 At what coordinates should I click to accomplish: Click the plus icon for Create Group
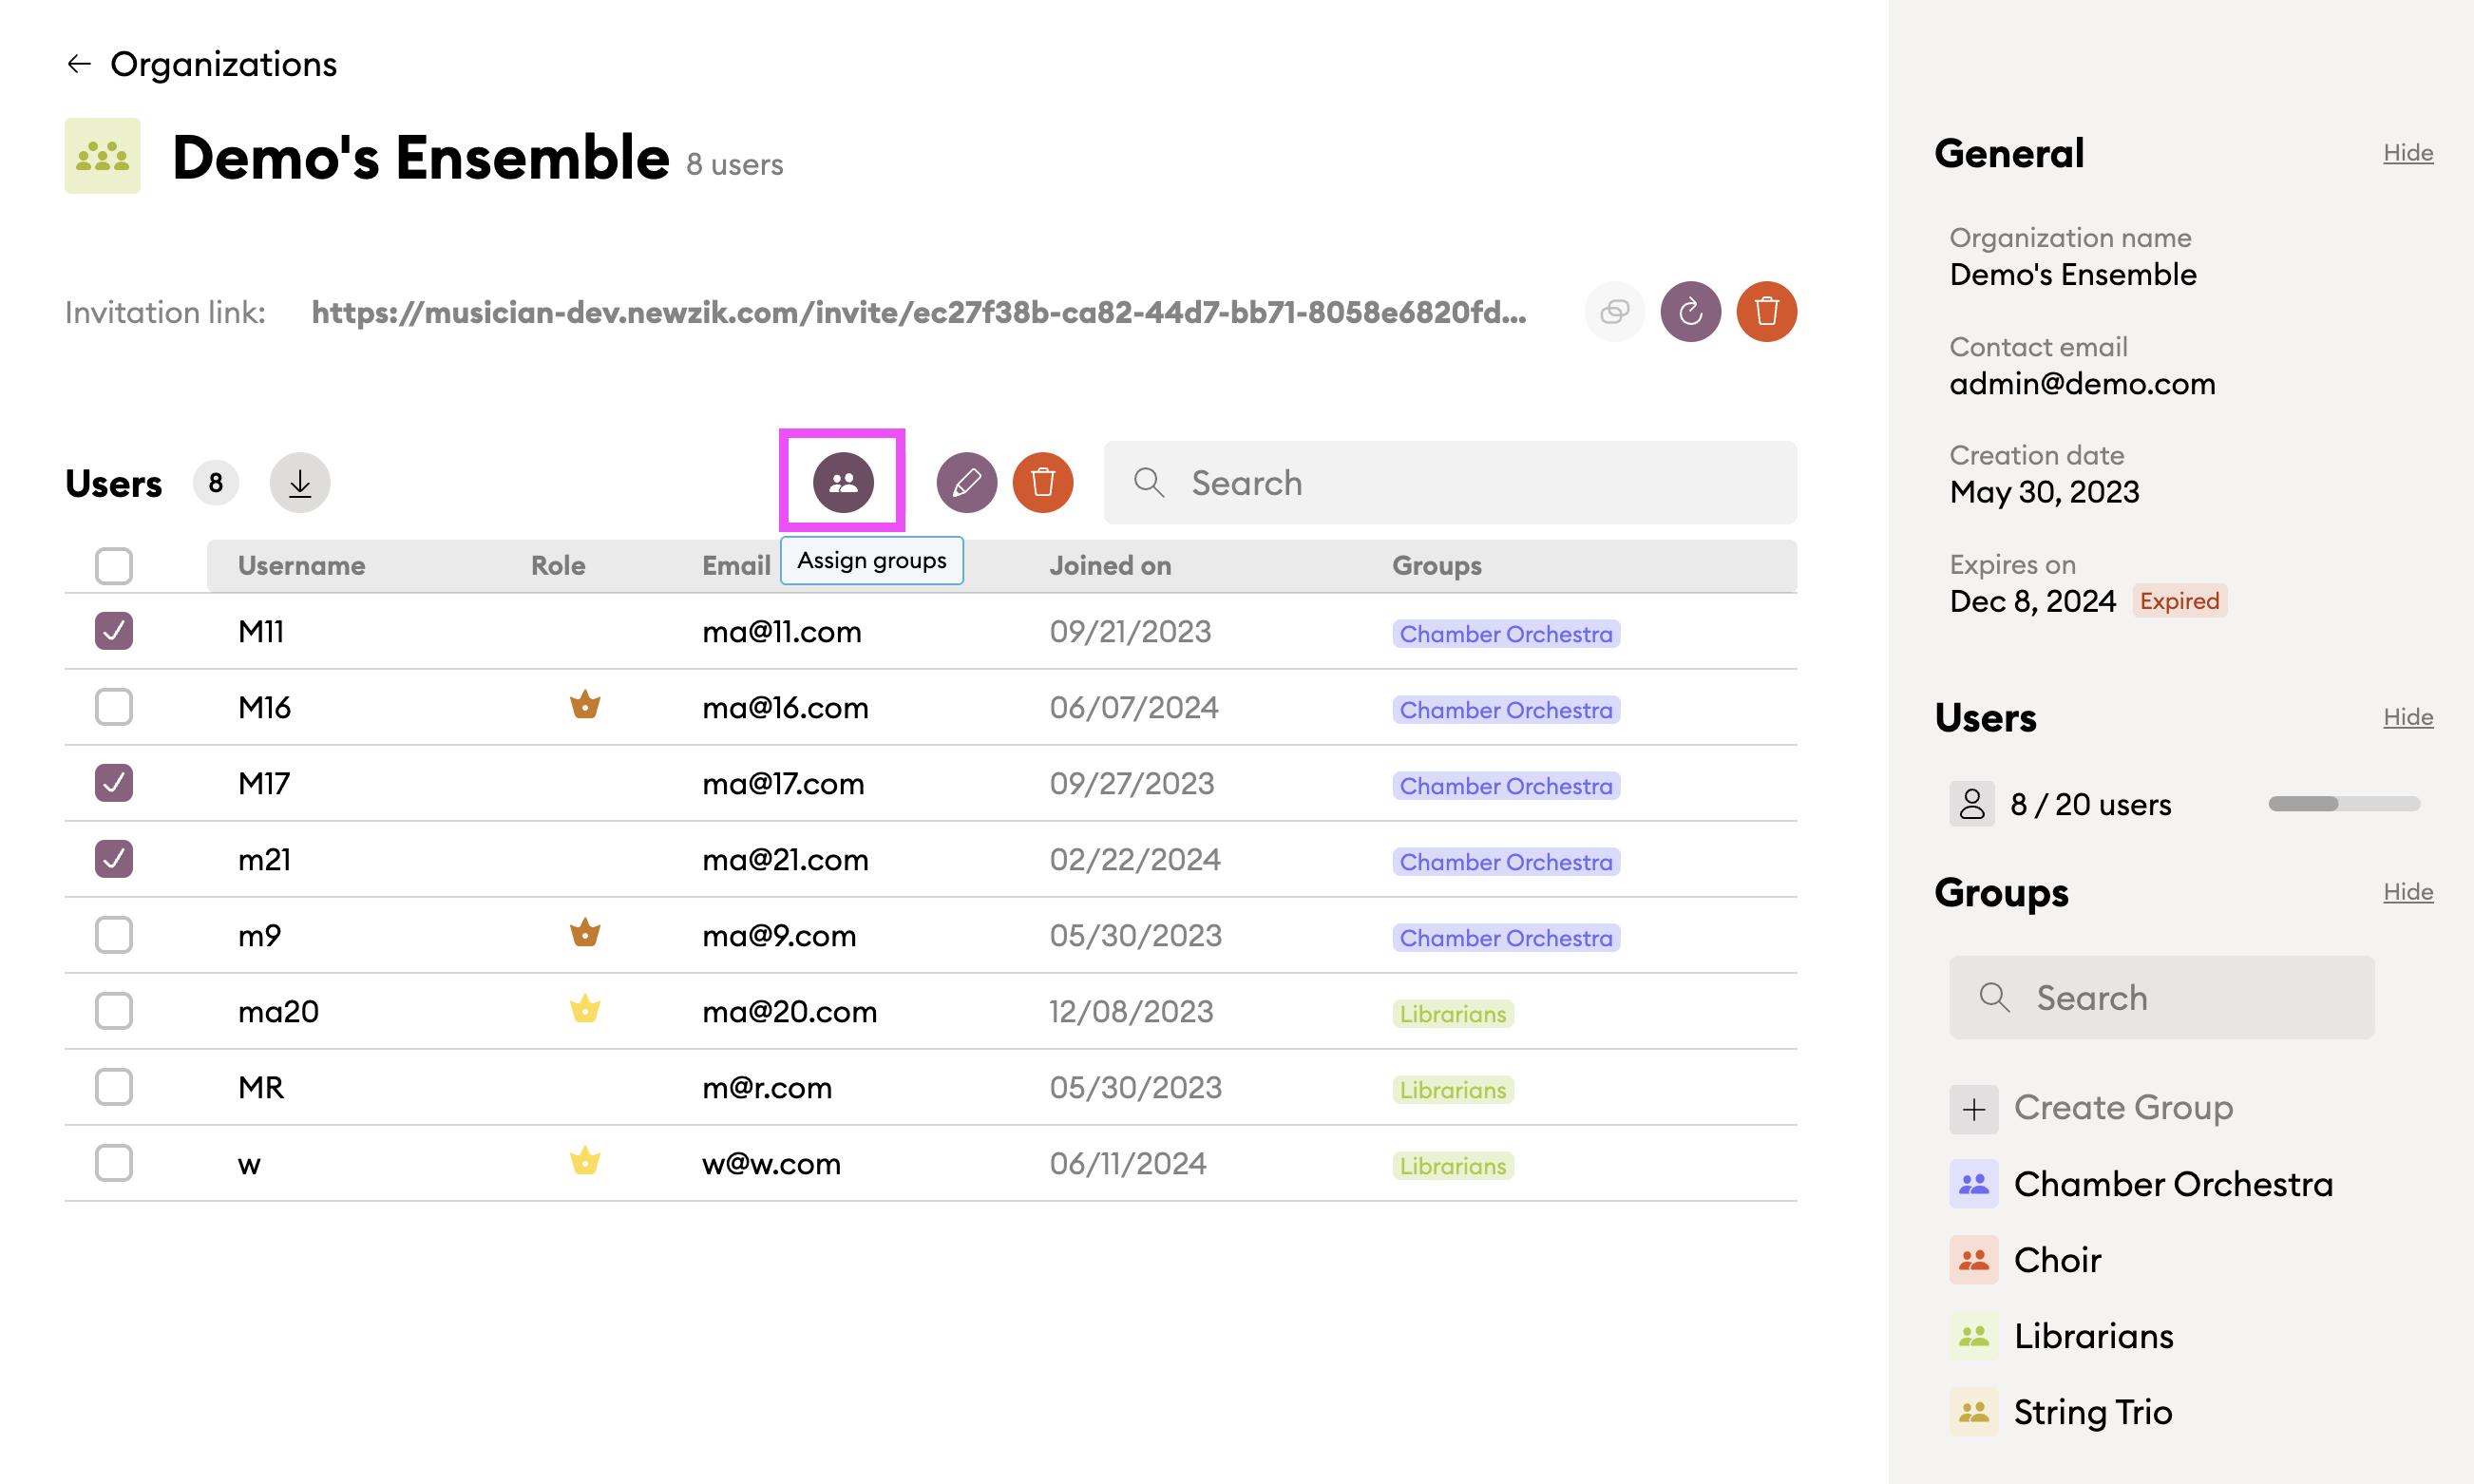1973,1109
